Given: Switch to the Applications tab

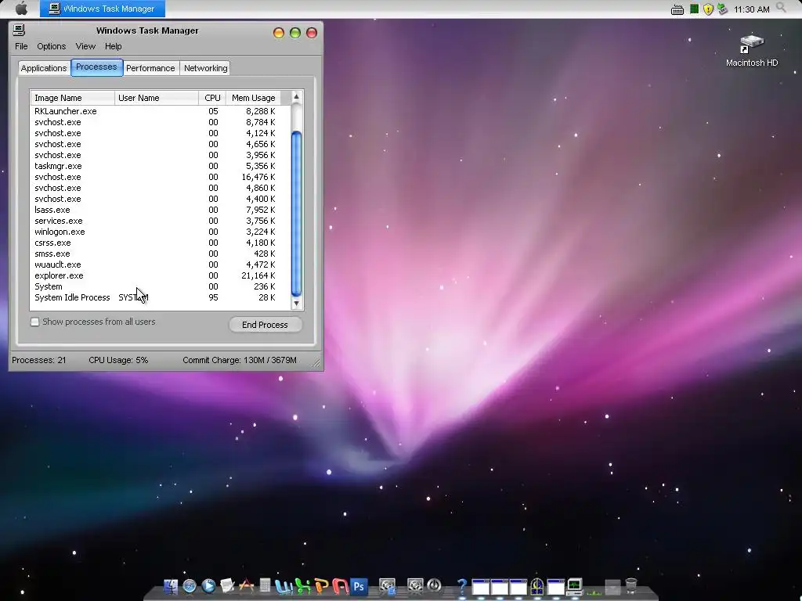Looking at the screenshot, I should pos(44,68).
